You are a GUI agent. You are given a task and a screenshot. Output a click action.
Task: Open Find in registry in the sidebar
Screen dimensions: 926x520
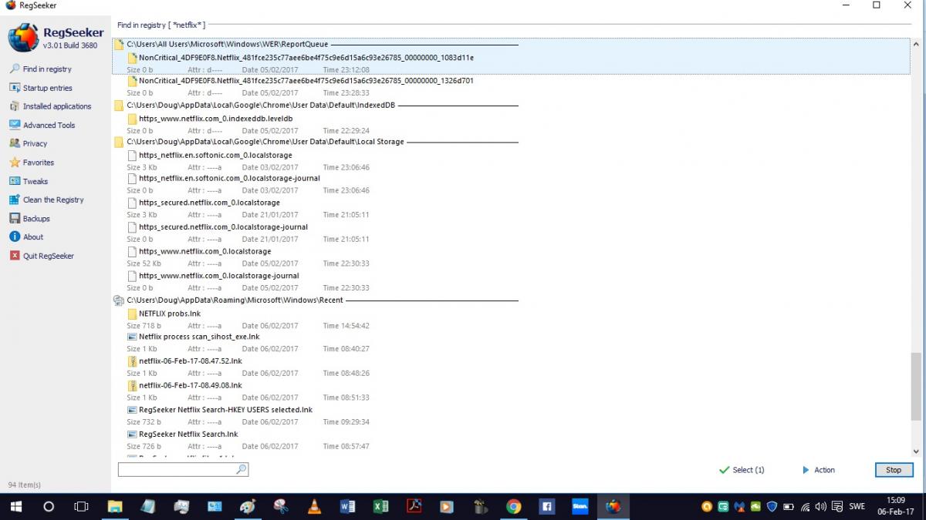tap(47, 69)
